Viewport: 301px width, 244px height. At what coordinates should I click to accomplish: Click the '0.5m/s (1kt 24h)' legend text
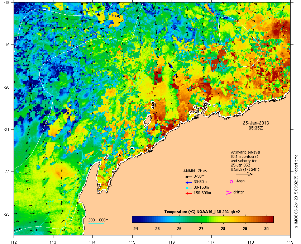coord(245,170)
